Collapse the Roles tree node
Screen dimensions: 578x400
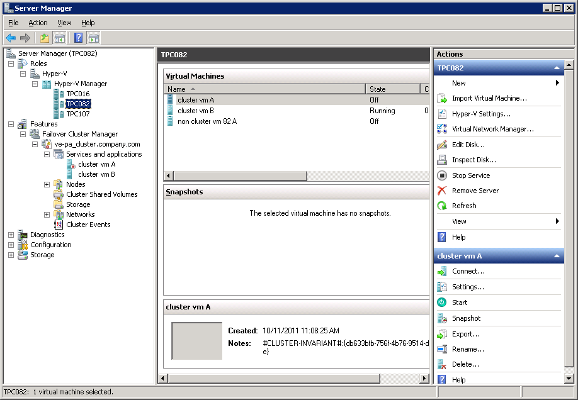click(x=11, y=64)
